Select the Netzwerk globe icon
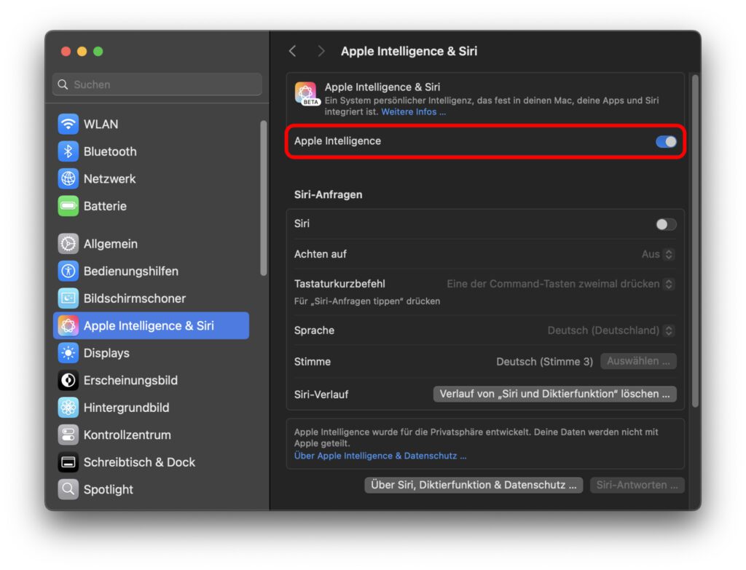Image resolution: width=746 pixels, height=570 pixels. (x=68, y=178)
